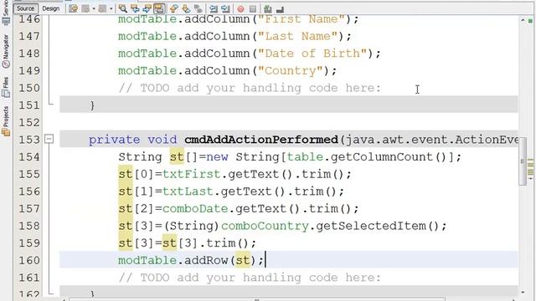Open the Navigator side panel

pyautogui.click(x=6, y=50)
